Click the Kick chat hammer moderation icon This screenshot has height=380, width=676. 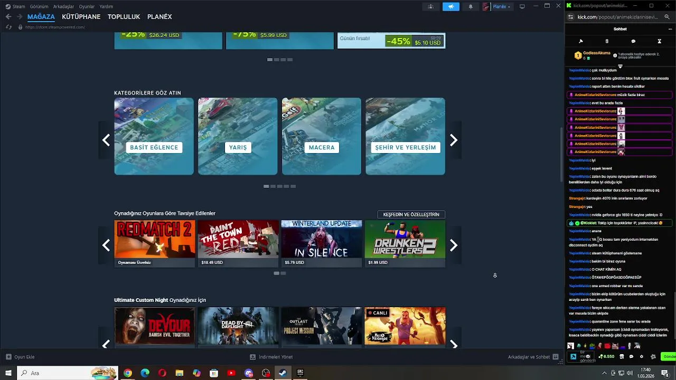581,41
